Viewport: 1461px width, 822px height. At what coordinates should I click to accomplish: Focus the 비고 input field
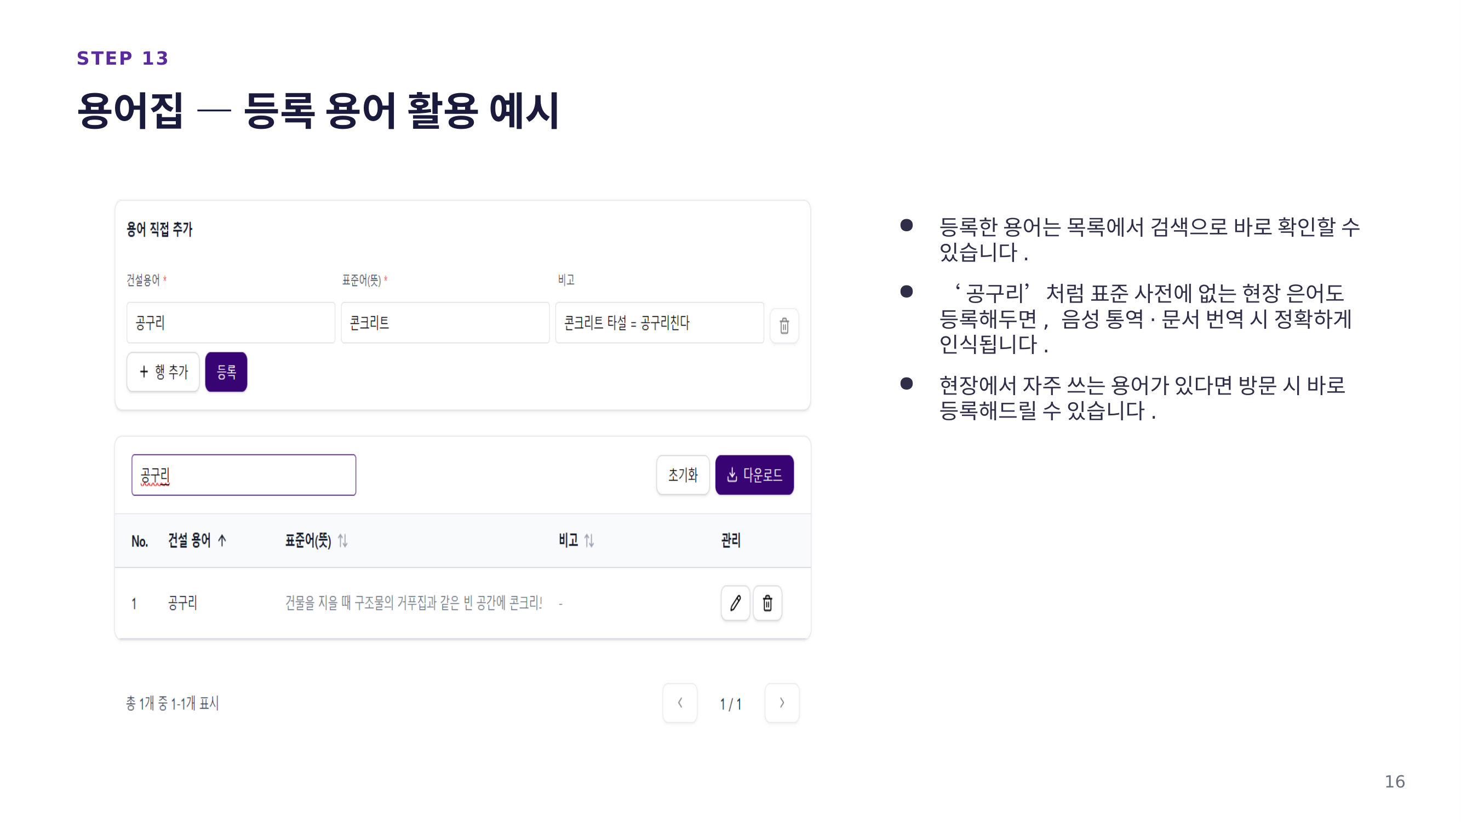[659, 322]
